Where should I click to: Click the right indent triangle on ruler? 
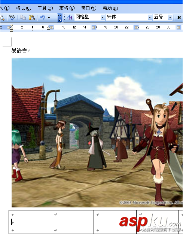[48, 28]
